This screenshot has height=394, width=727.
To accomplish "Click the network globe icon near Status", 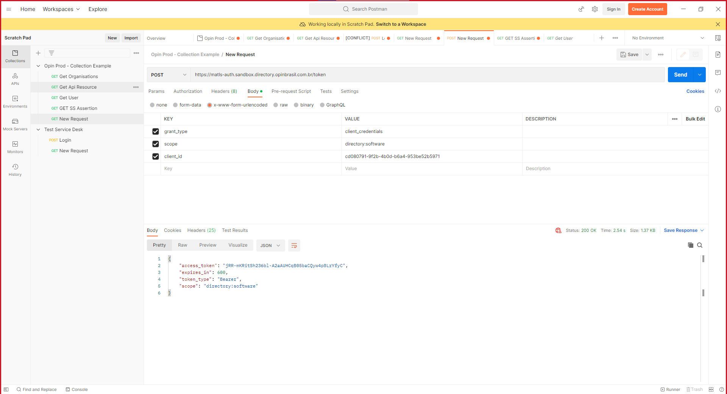I will 559,230.
